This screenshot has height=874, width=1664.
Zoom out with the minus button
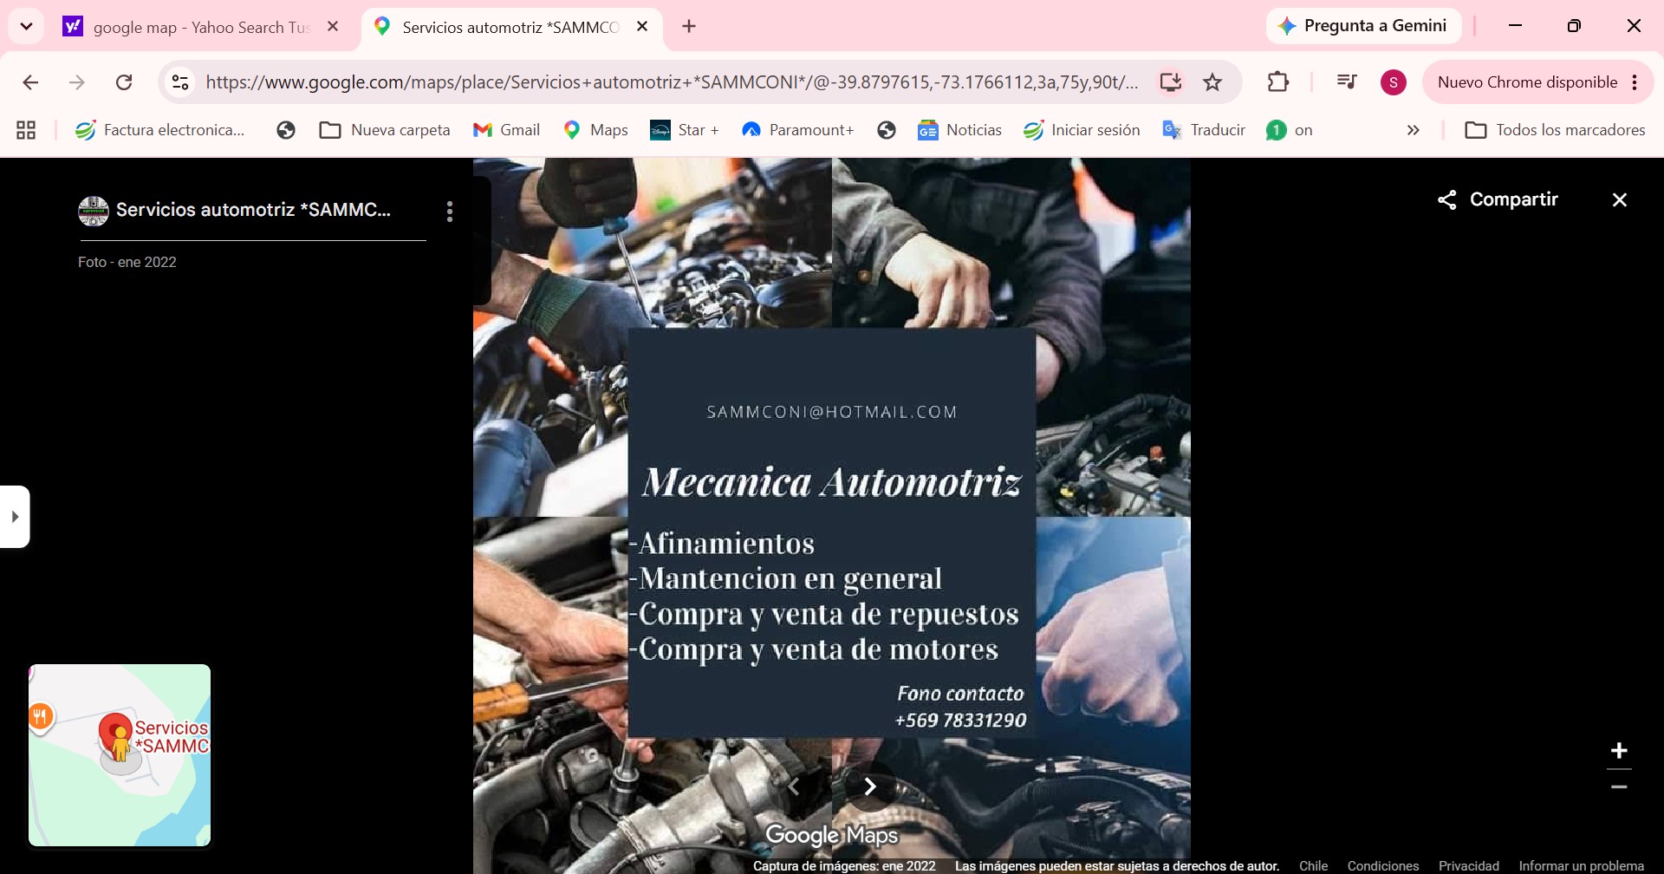1619,787
